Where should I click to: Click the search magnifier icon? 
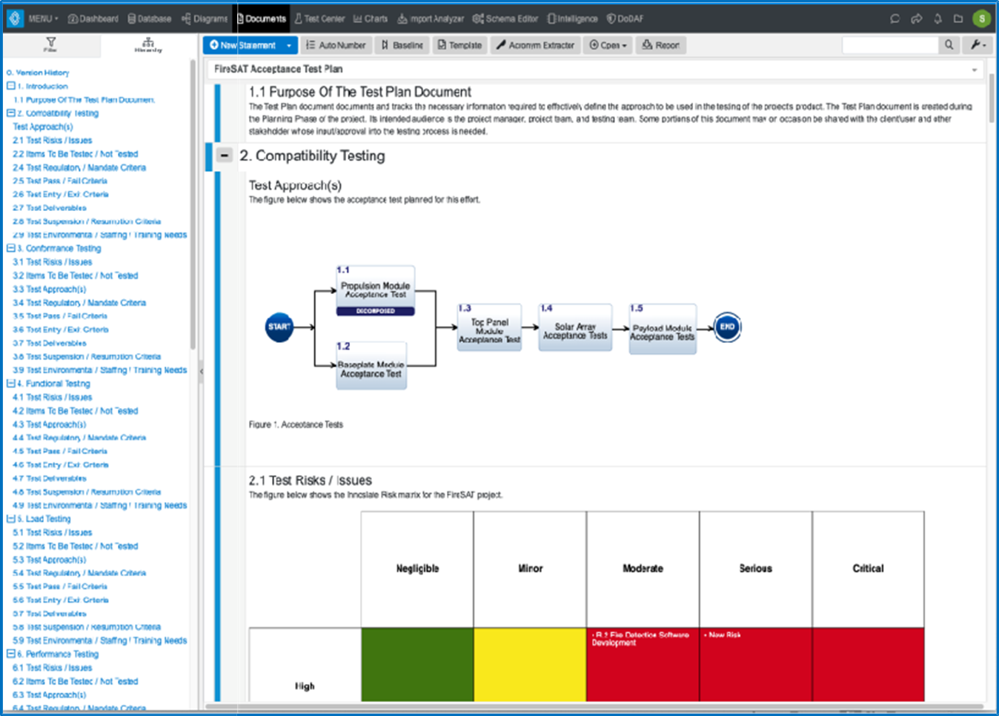point(949,45)
